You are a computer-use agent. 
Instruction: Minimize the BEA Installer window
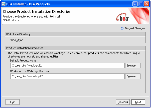click(x=135, y=4)
